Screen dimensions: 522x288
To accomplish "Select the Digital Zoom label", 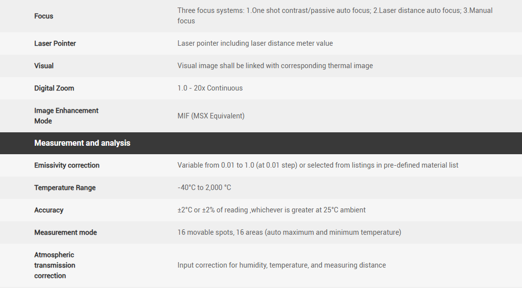I will 54,88.
